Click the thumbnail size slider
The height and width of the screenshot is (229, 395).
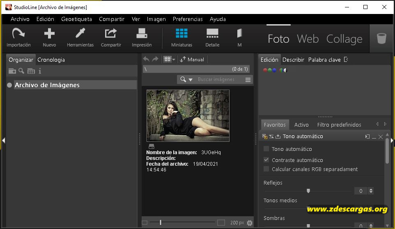[x=182, y=222]
